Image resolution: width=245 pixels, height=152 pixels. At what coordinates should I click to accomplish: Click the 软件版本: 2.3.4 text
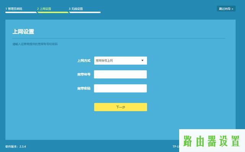(16, 146)
